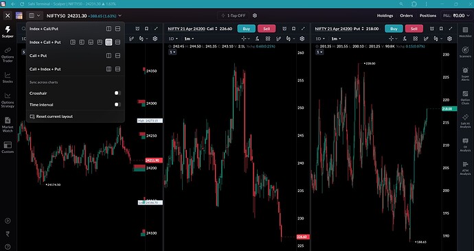This screenshot has height=251, width=474.
Task: Expand the Index chart to fullscreen
Action: click(156, 29)
